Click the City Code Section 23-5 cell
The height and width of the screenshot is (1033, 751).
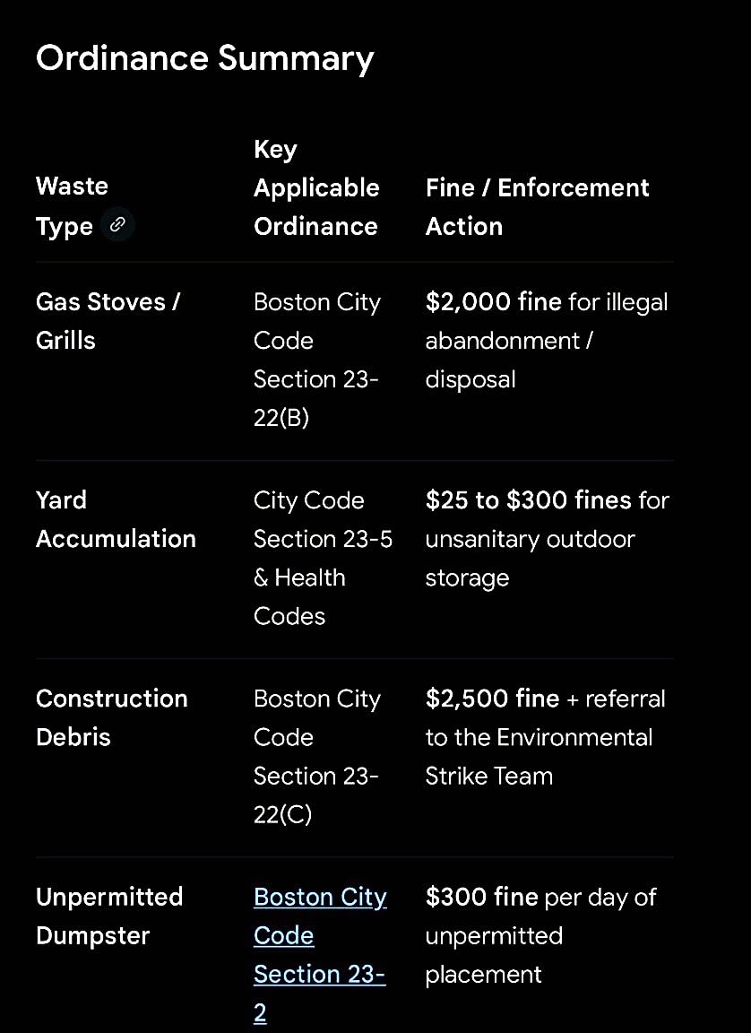click(324, 558)
